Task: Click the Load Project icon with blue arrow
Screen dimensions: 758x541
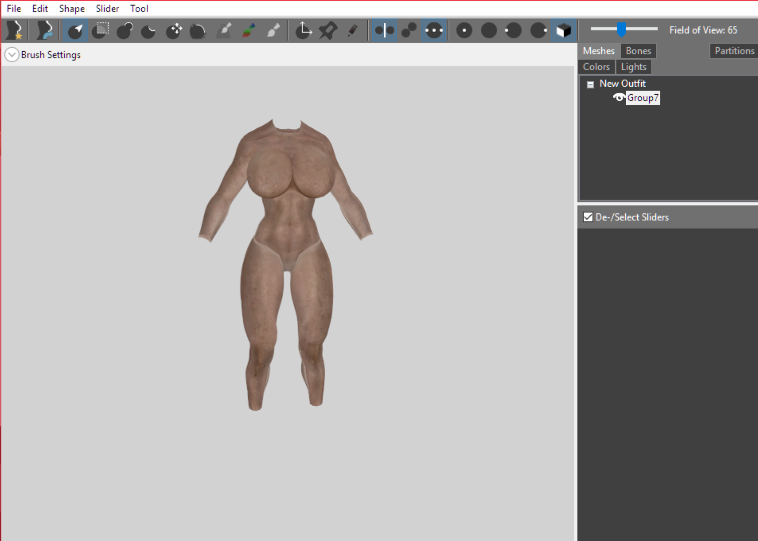Action: tap(44, 31)
